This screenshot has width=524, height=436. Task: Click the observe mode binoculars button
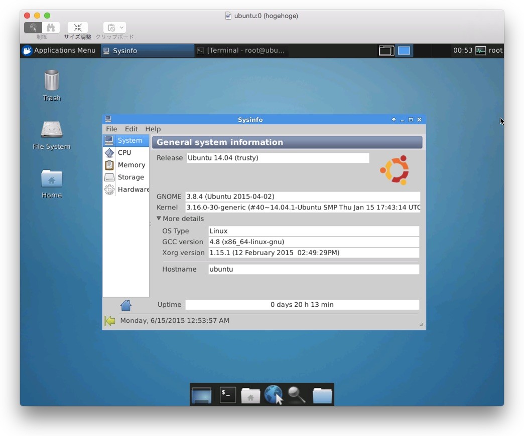tap(51, 28)
